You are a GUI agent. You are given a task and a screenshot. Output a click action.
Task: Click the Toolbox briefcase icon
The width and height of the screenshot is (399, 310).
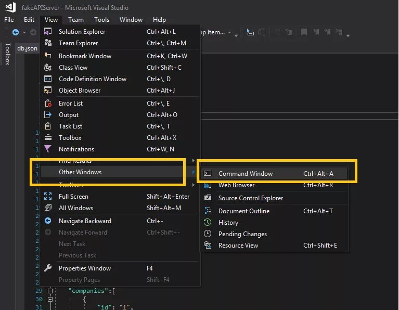48,138
